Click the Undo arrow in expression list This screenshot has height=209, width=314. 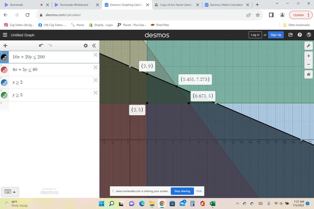click(41, 45)
